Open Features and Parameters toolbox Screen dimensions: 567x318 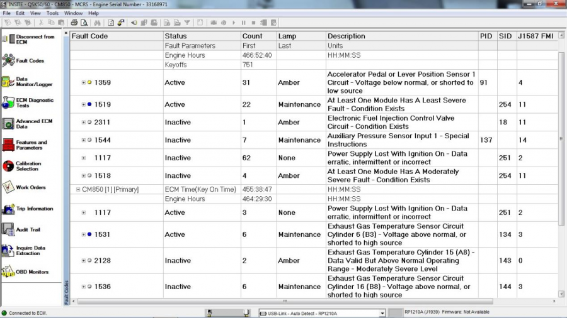(8, 145)
